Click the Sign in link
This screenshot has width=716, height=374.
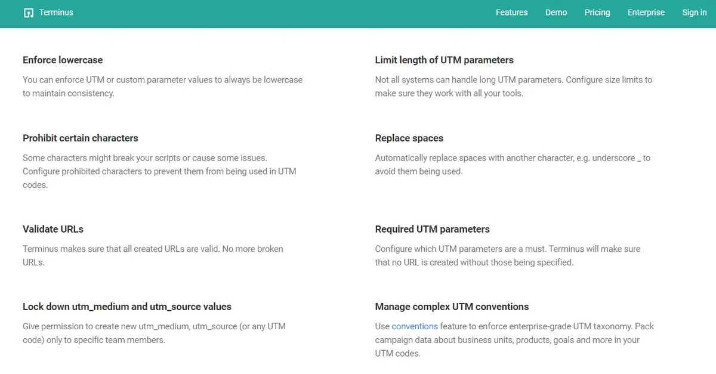point(695,13)
